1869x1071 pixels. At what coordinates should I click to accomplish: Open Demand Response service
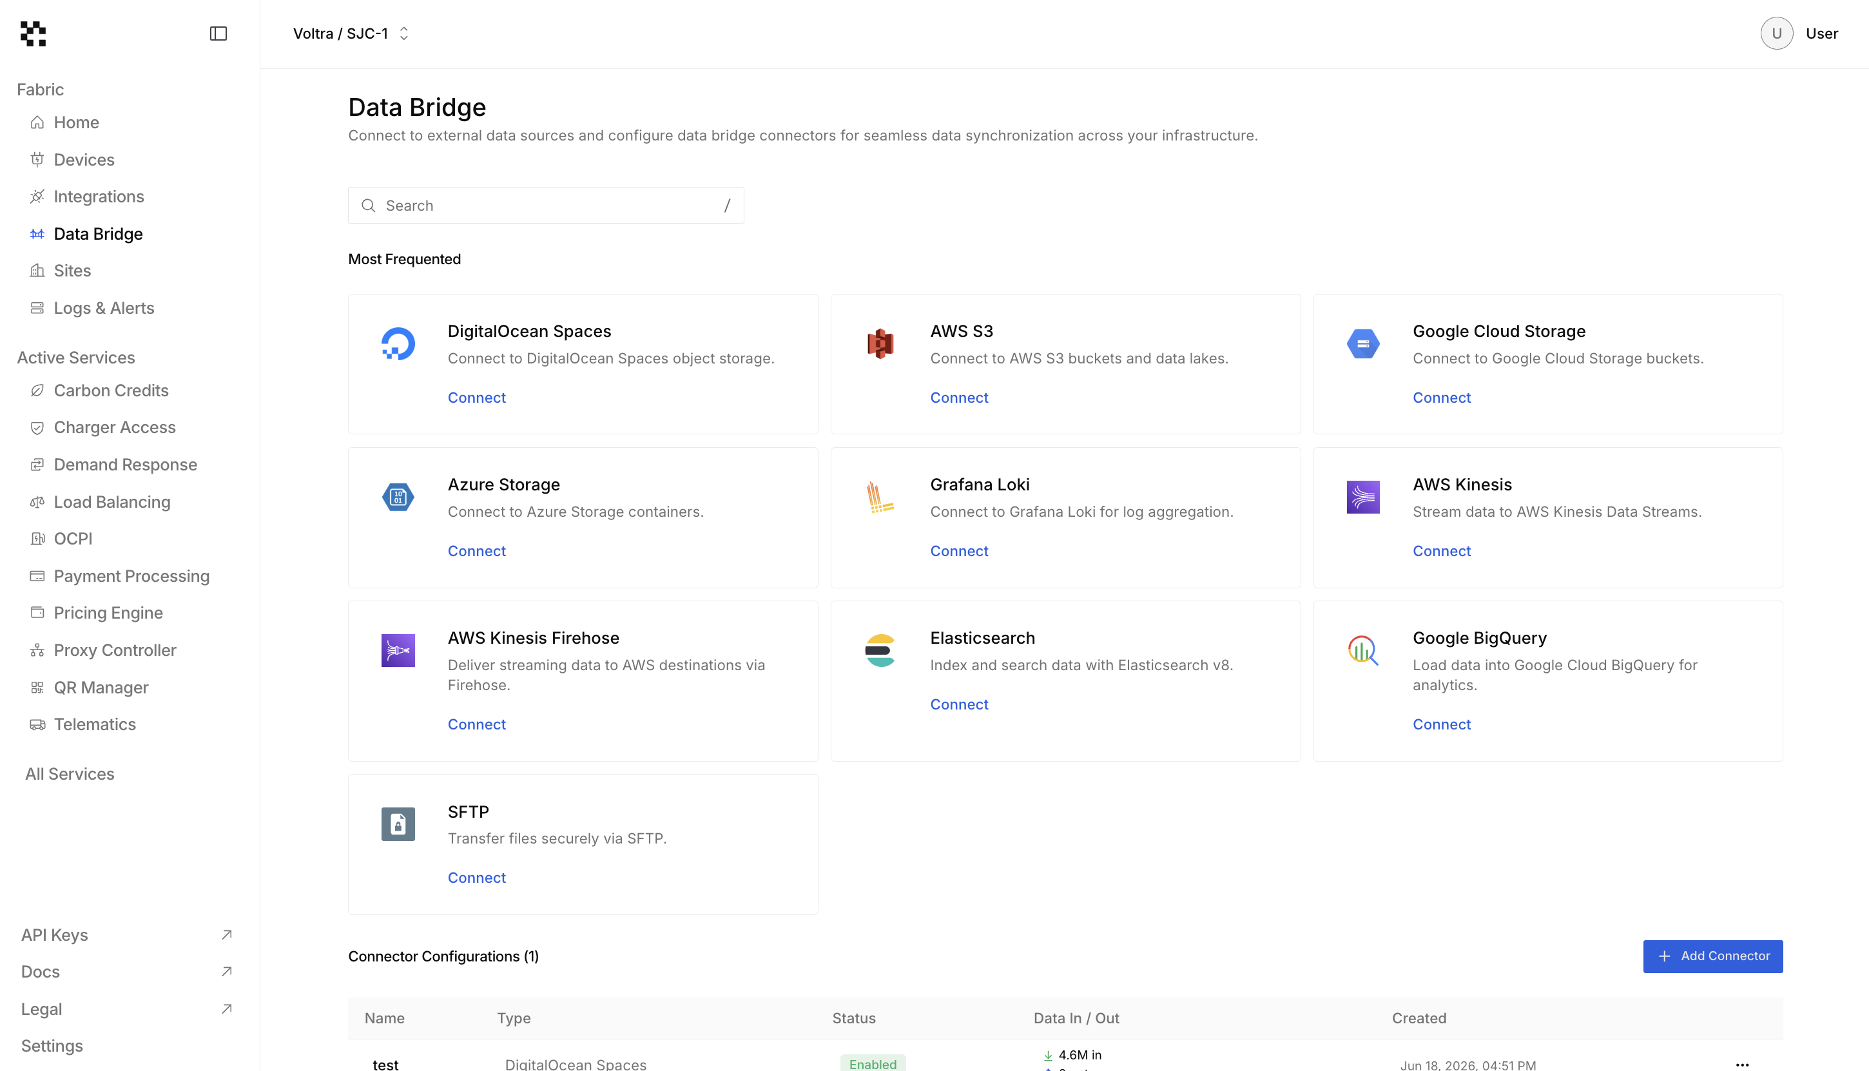point(125,465)
